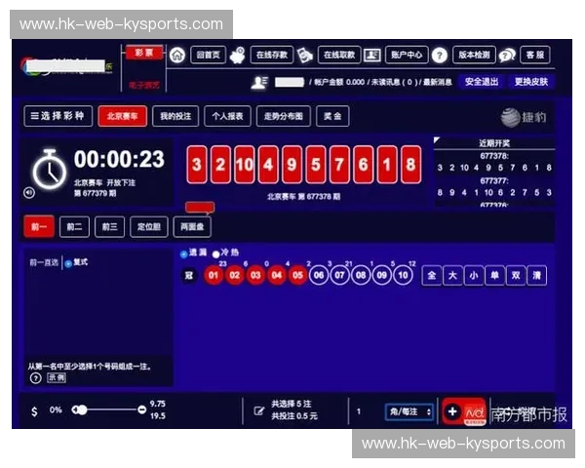Select the 复式 radio option

coord(67,262)
